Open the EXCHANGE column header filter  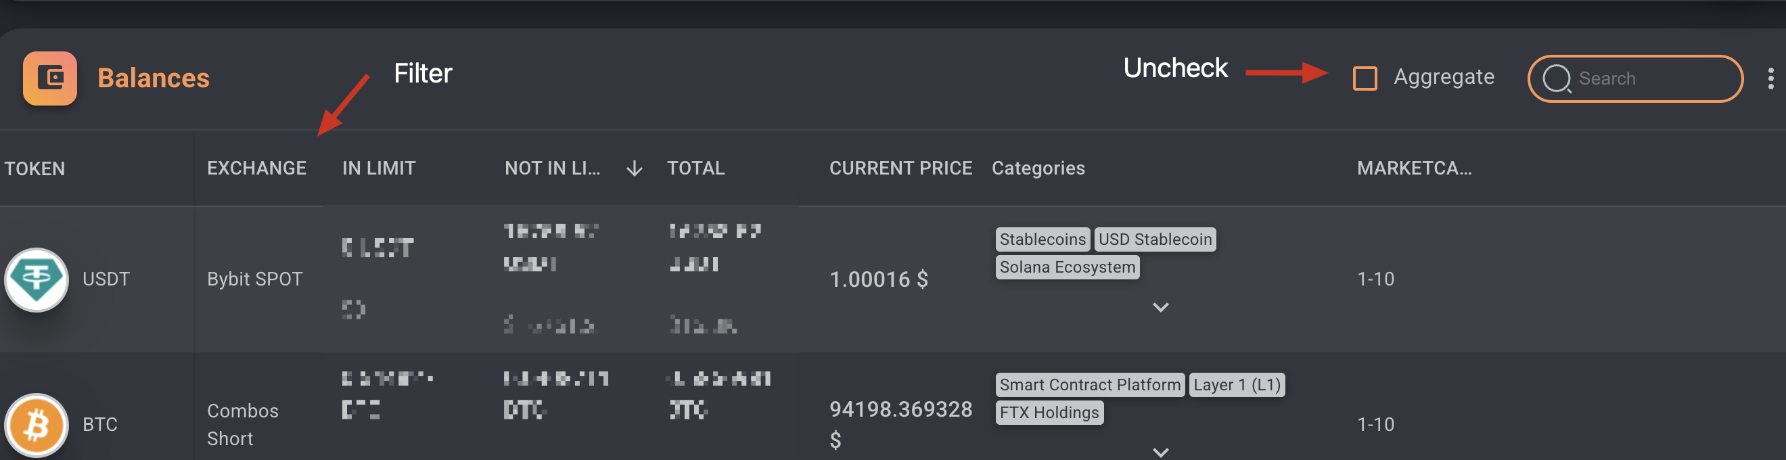click(x=256, y=168)
